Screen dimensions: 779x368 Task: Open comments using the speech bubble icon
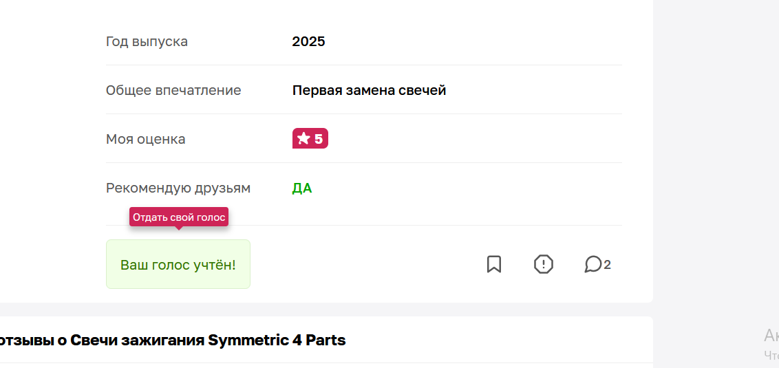(x=593, y=264)
